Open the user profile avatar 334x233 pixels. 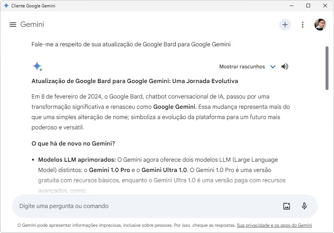320,25
